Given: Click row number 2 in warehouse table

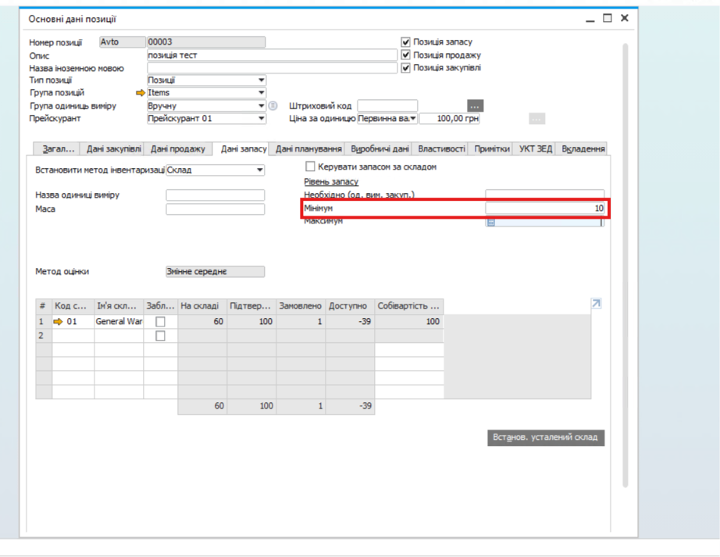Looking at the screenshot, I should [x=44, y=336].
